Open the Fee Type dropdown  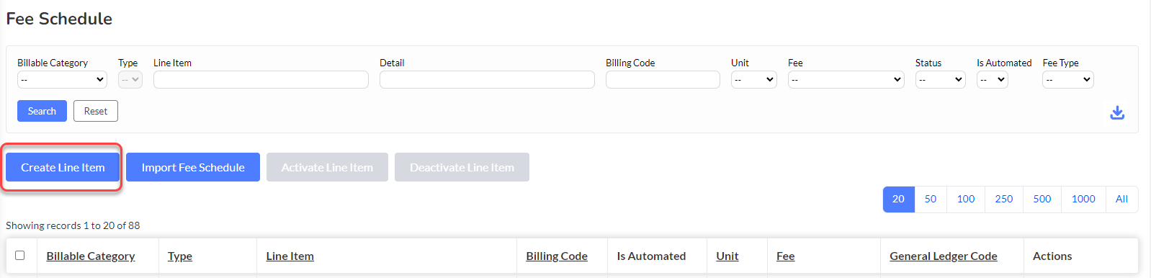click(1067, 79)
